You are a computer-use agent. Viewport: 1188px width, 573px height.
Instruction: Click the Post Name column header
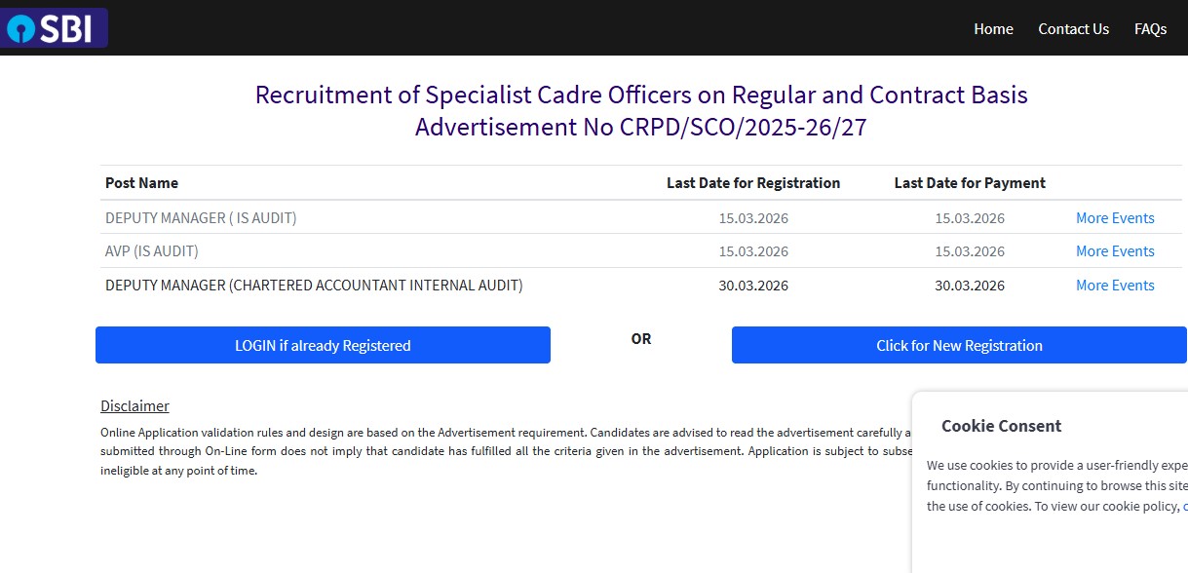[x=141, y=182]
